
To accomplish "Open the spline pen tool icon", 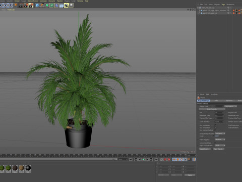I will point(42,6).
